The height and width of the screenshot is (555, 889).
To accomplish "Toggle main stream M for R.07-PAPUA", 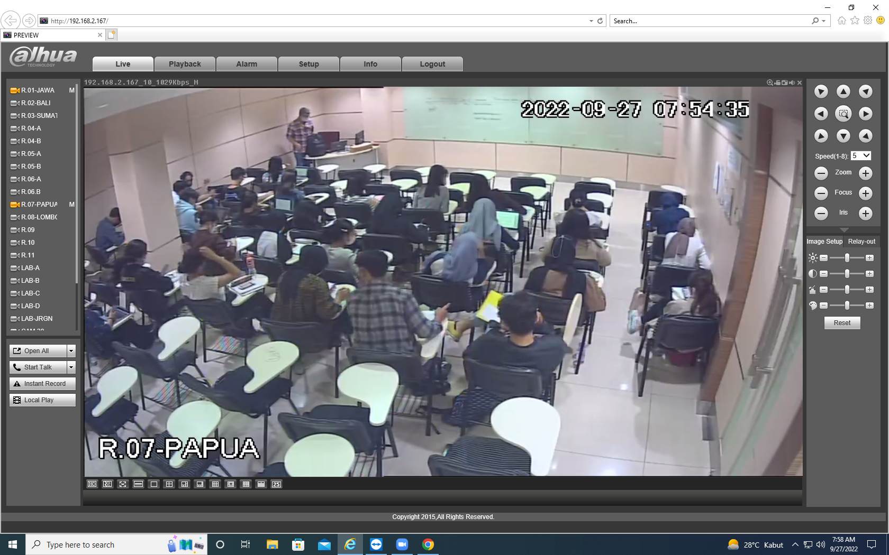I will pyautogui.click(x=72, y=205).
